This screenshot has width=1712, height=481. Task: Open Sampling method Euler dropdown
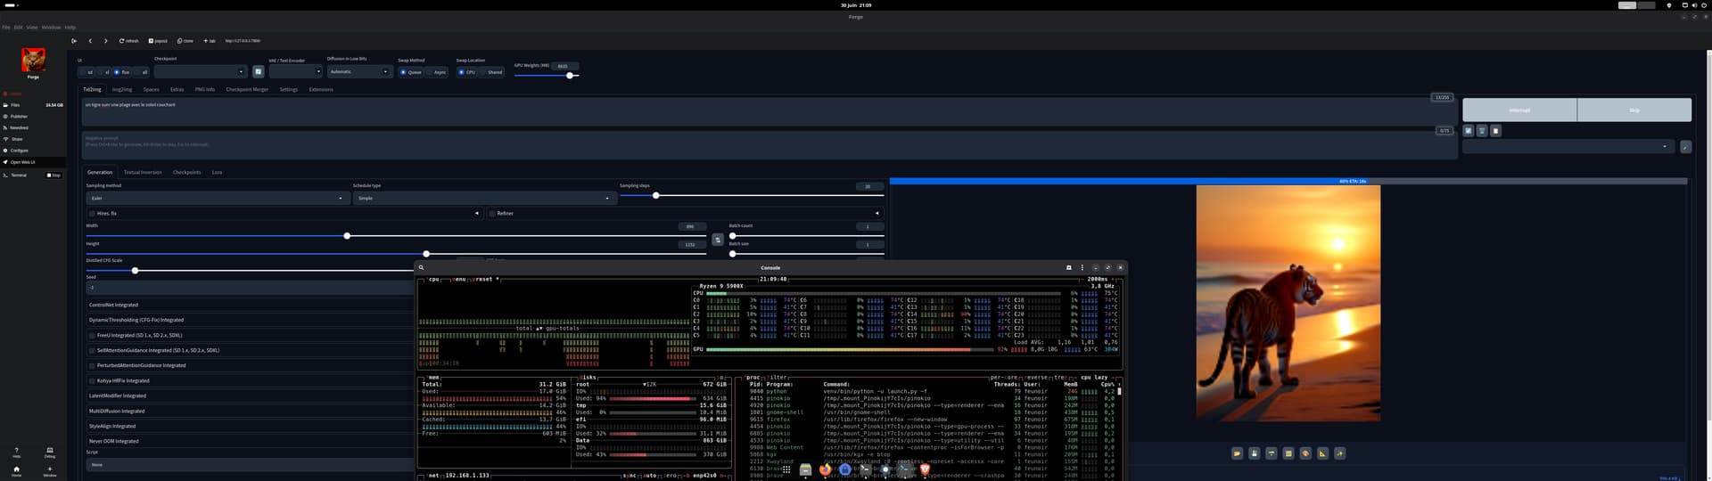[217, 199]
